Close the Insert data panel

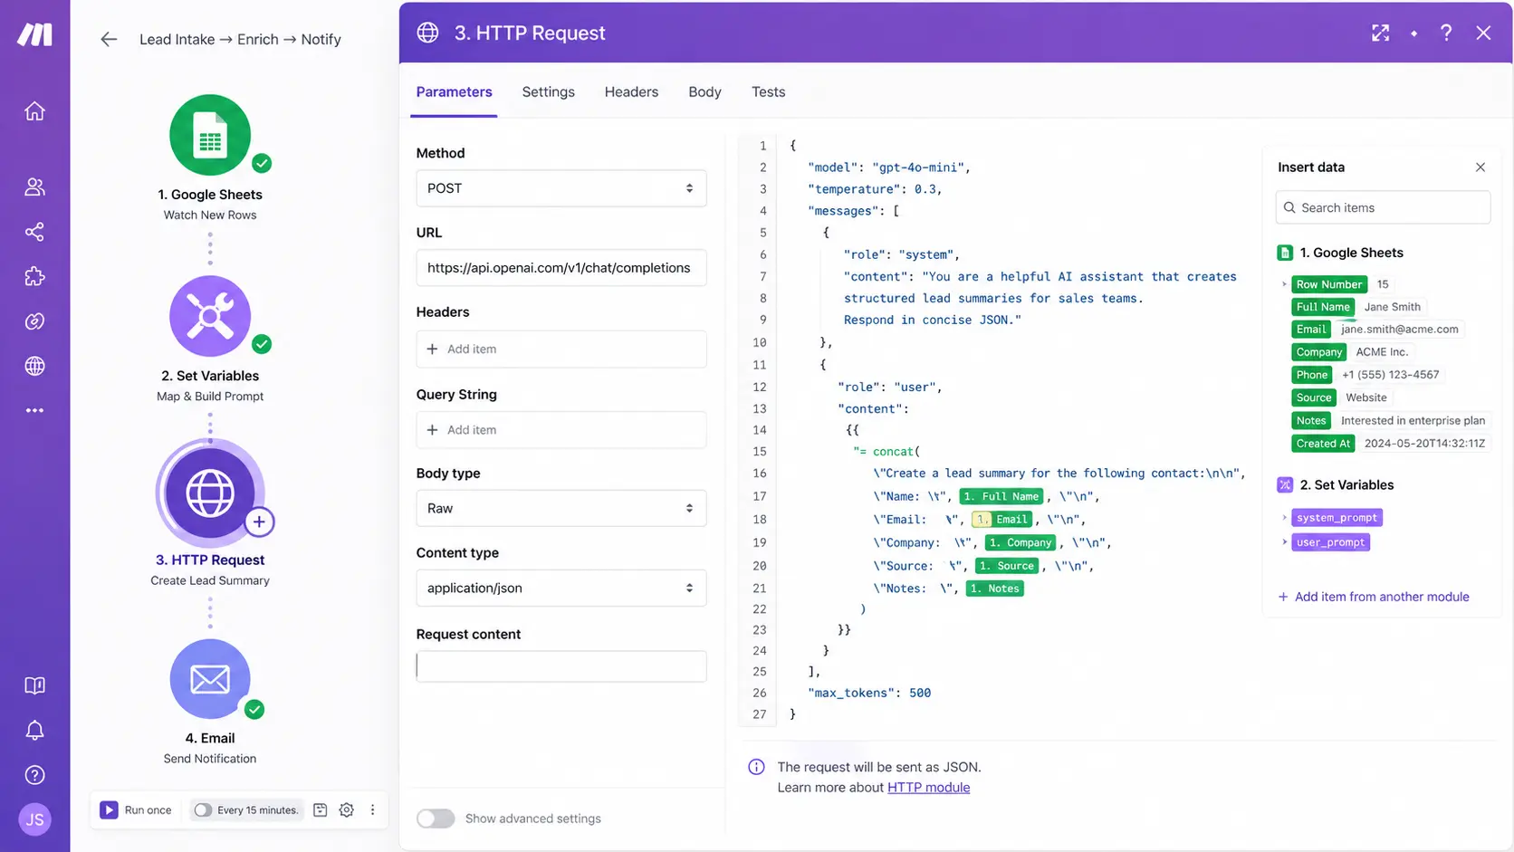1480,168
